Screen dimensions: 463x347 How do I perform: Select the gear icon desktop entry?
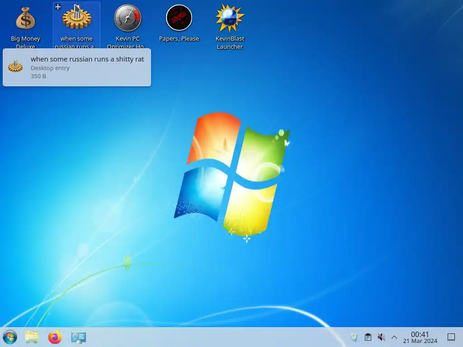[76, 18]
